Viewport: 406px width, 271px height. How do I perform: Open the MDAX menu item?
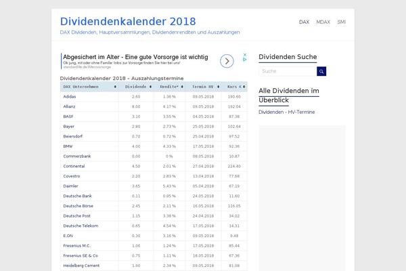tap(323, 22)
